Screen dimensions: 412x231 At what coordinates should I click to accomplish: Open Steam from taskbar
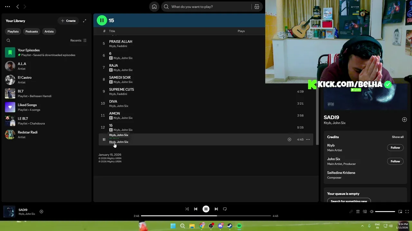point(230,226)
